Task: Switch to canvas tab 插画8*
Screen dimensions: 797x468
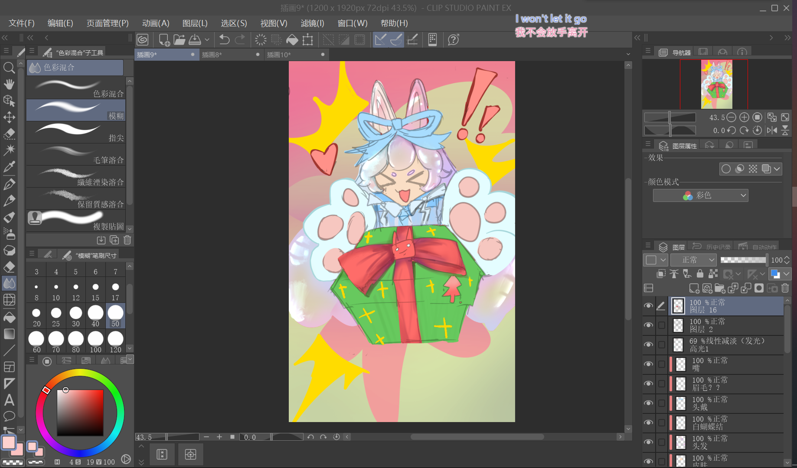Action: tap(231, 55)
